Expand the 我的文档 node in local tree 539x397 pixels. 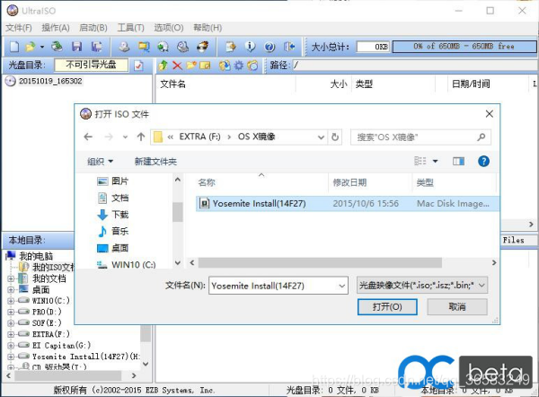11,278
